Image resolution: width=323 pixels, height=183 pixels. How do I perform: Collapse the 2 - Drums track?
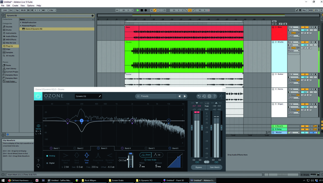pyautogui.click(x=273, y=42)
